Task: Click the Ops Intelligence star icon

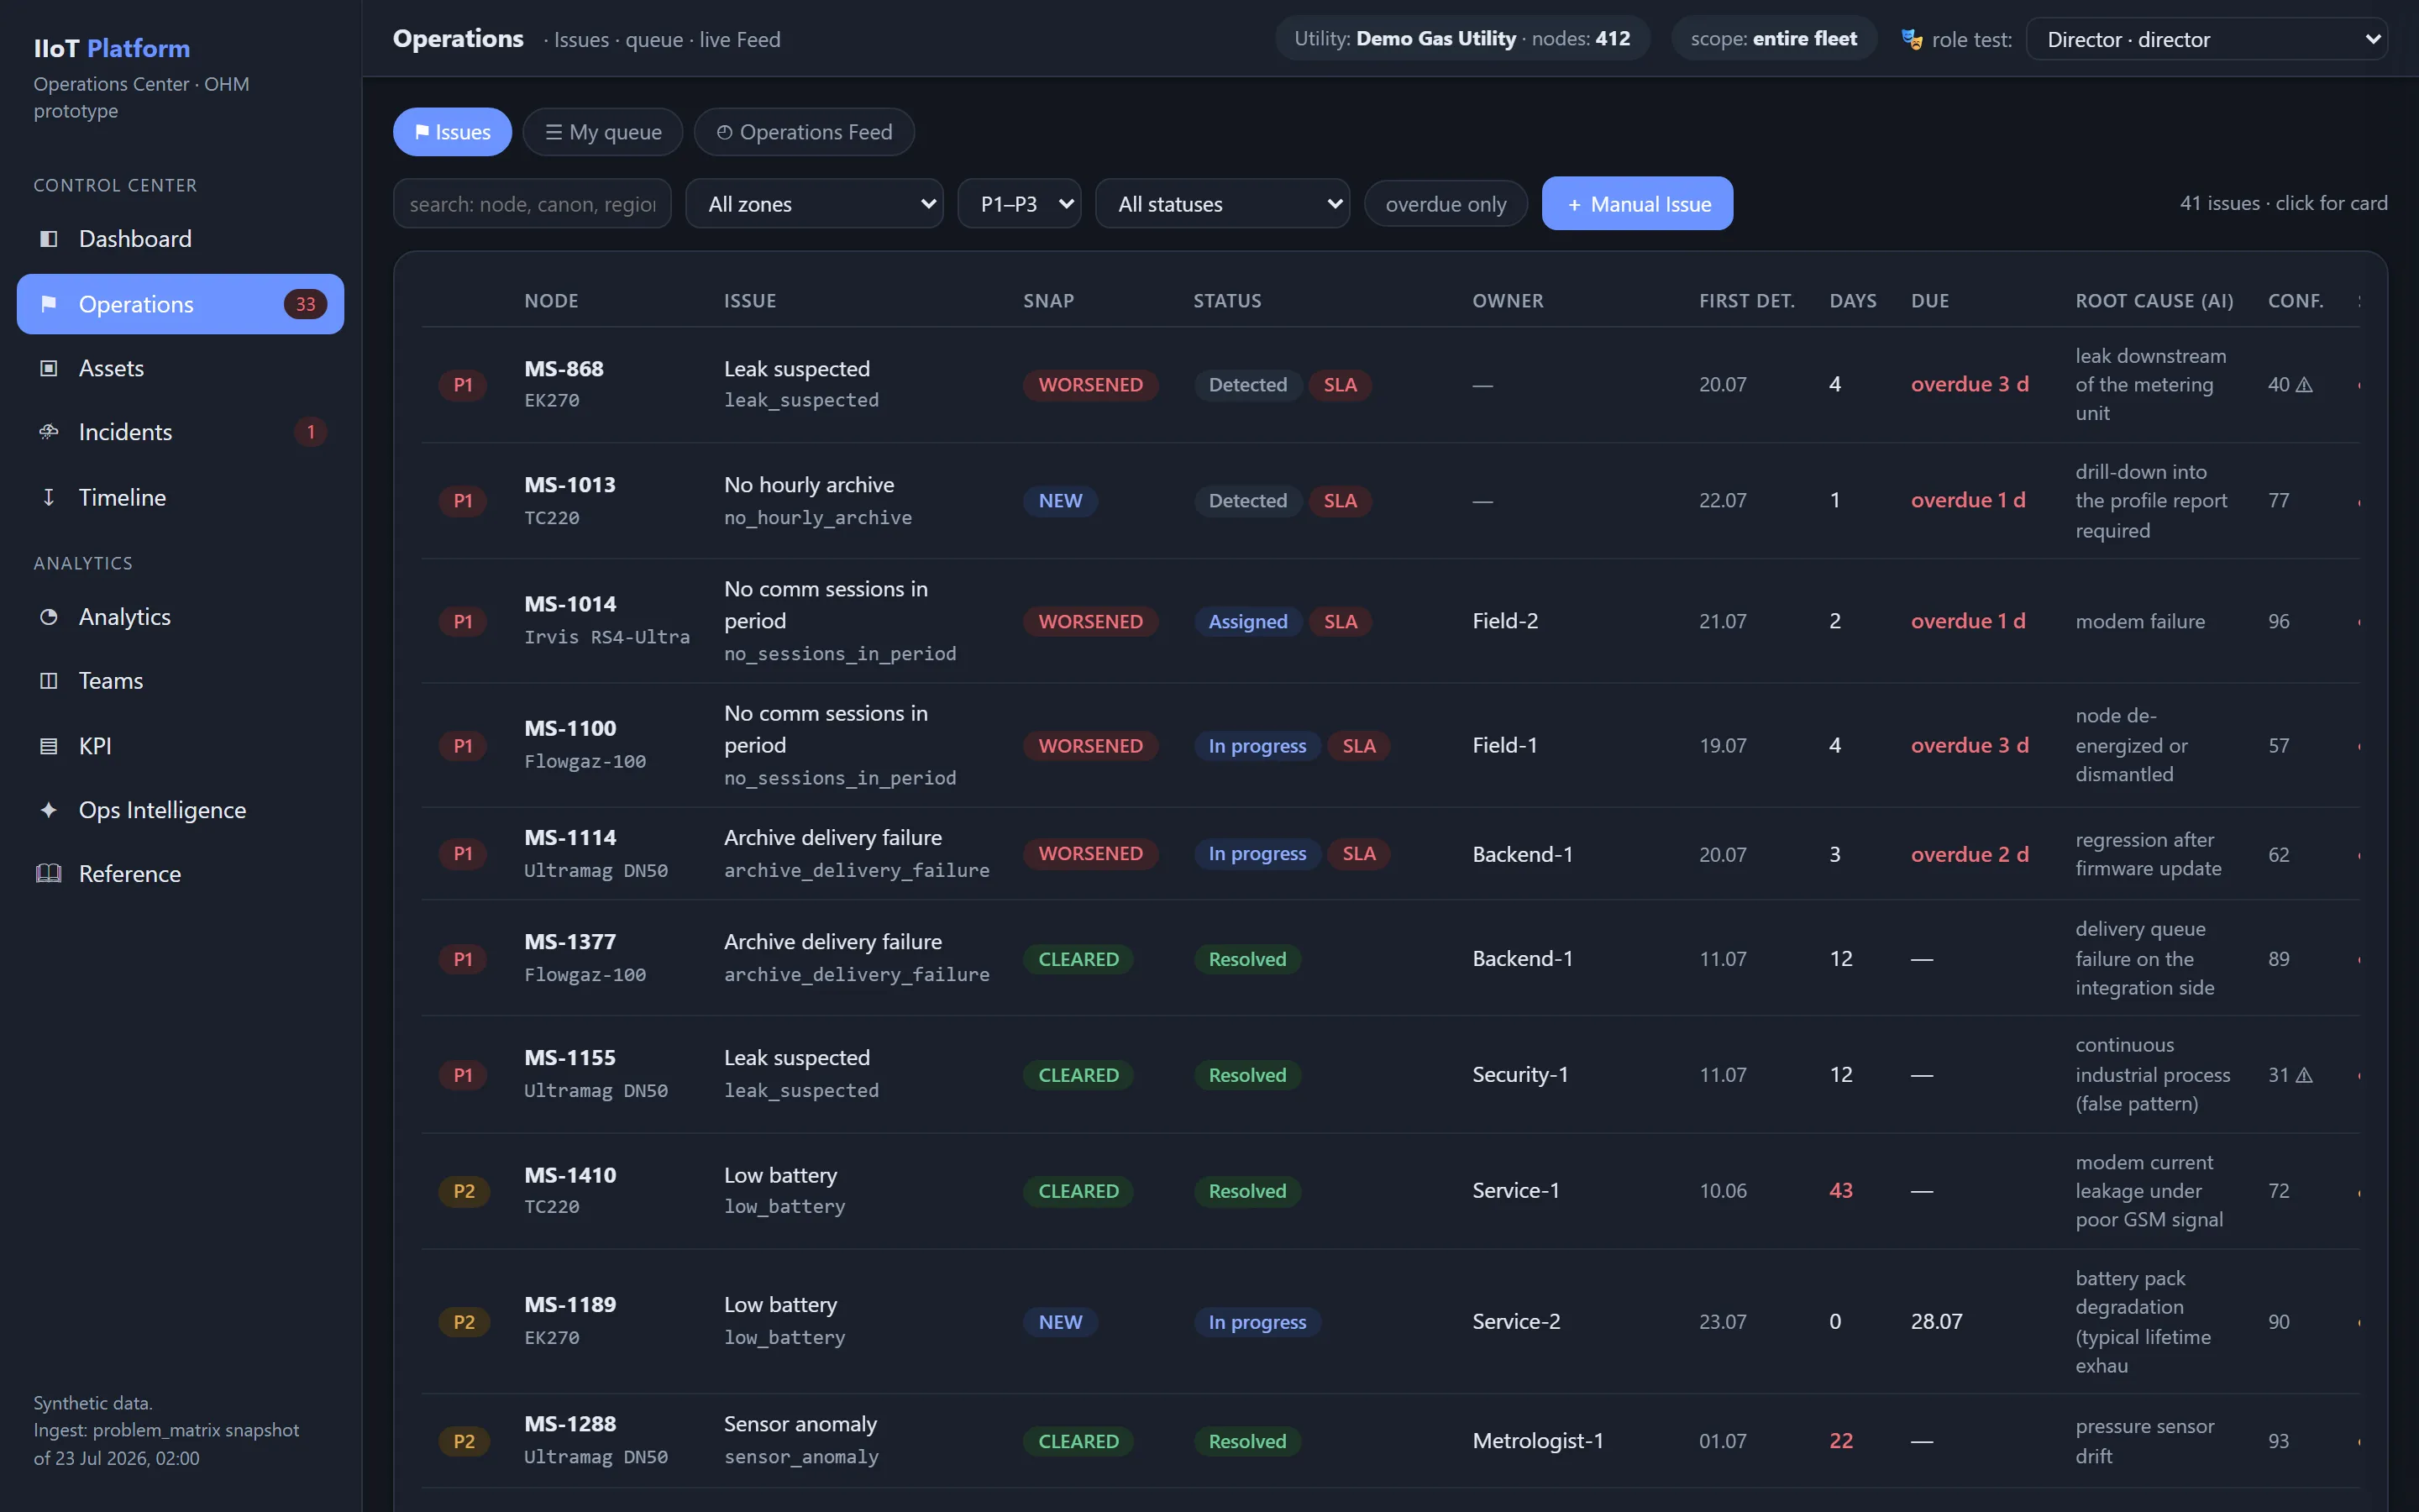Action: click(48, 810)
